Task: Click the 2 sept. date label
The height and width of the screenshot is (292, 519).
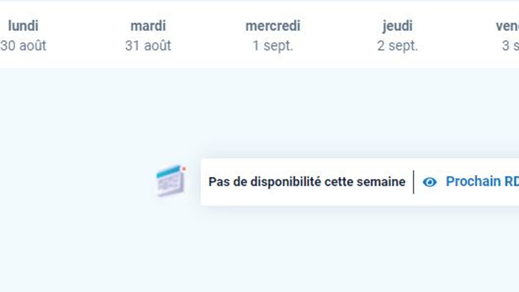Action: pos(397,46)
